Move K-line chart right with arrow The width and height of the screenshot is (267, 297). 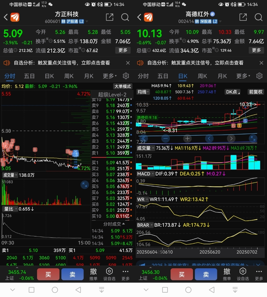[231, 139]
